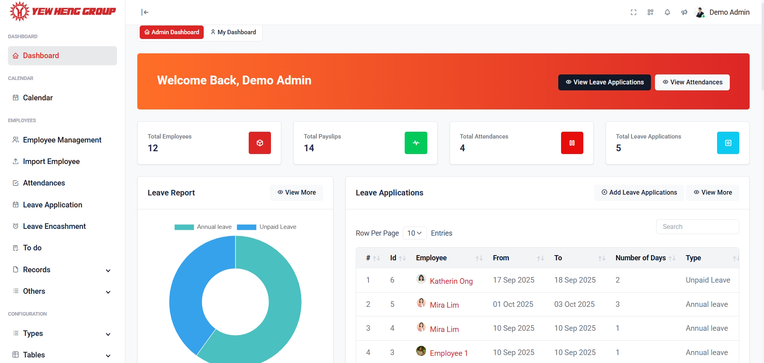Viewport: 764px width, 363px height.
Task: Click the leave applications Search field
Action: click(x=697, y=227)
